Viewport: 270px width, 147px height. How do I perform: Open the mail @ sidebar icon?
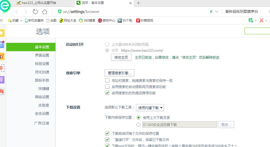tap(2, 68)
